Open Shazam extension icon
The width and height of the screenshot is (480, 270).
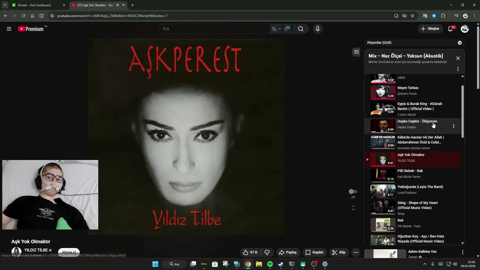[434, 16]
